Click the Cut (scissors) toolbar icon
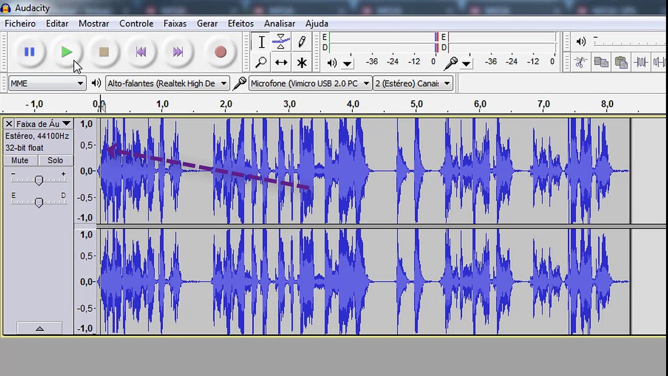The width and height of the screenshot is (668, 376). click(x=580, y=62)
